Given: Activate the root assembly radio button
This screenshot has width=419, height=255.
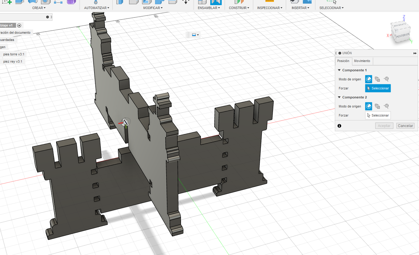Looking at the screenshot, I should (x=19, y=25).
